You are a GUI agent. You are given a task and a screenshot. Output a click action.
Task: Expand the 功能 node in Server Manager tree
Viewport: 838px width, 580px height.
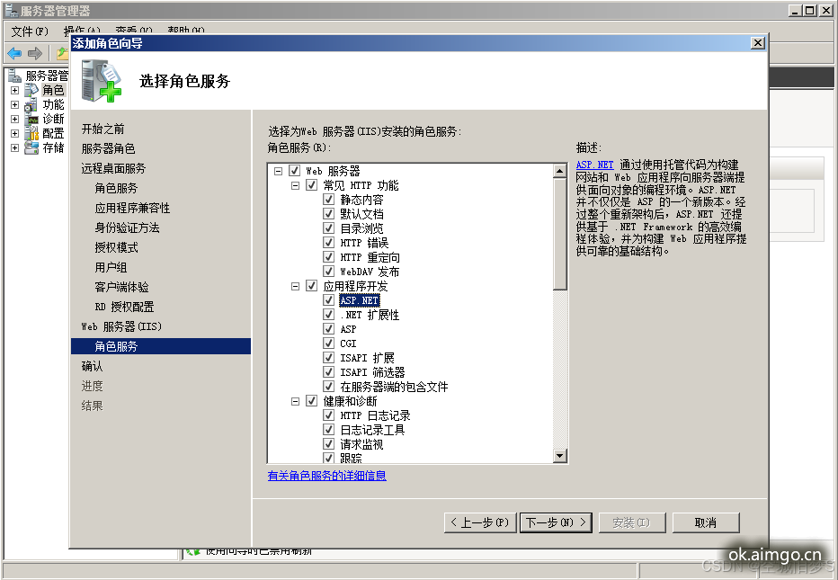pos(15,105)
